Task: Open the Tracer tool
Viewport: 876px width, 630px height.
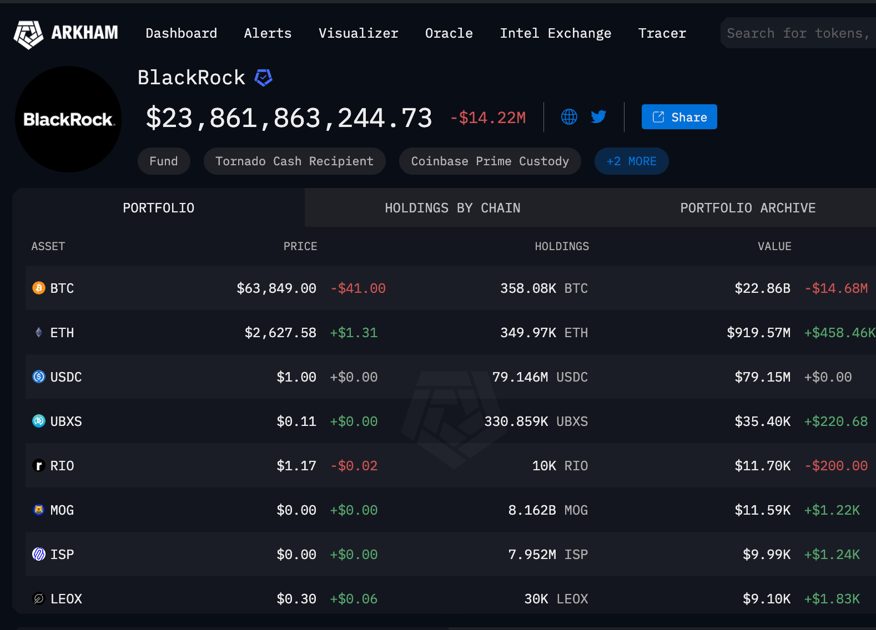Action: pyautogui.click(x=662, y=33)
